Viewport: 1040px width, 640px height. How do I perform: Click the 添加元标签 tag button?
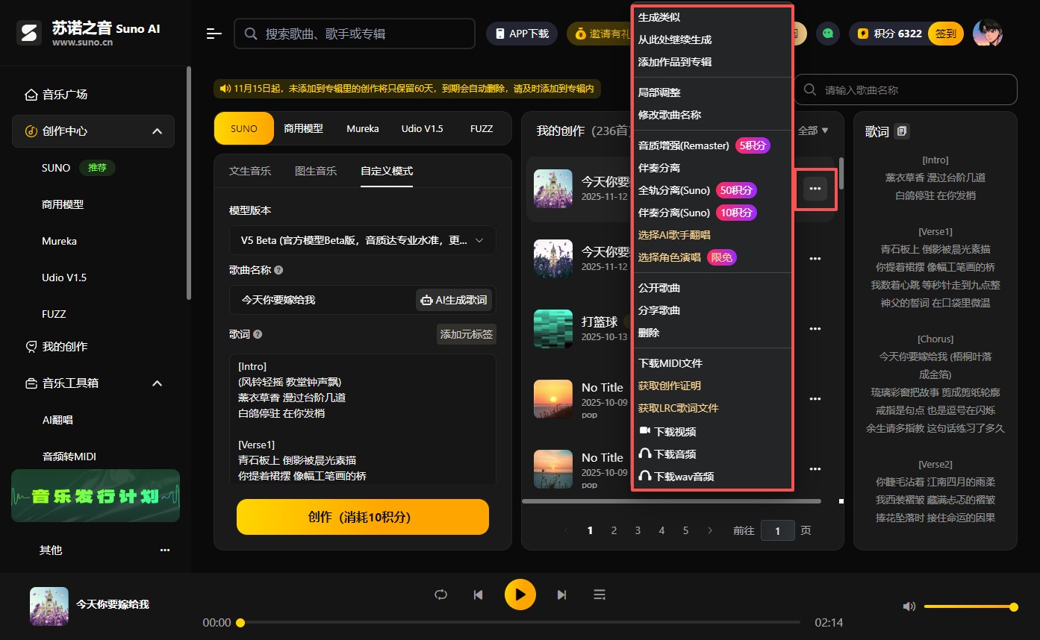(467, 334)
